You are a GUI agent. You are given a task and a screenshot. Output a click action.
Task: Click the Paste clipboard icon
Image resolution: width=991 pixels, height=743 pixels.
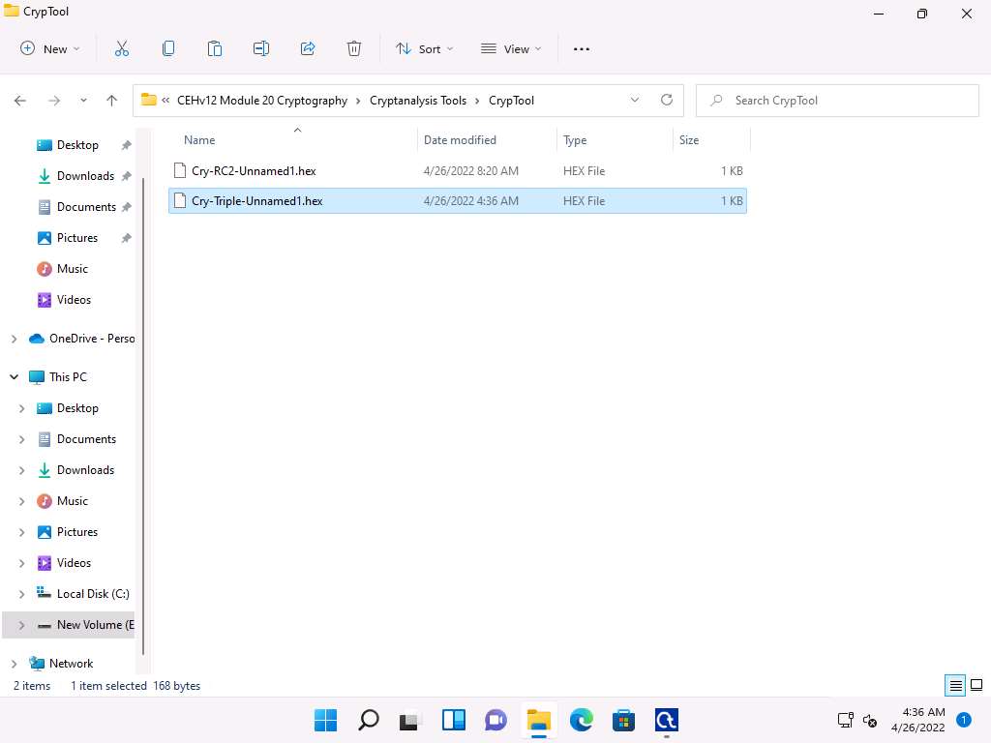215,48
